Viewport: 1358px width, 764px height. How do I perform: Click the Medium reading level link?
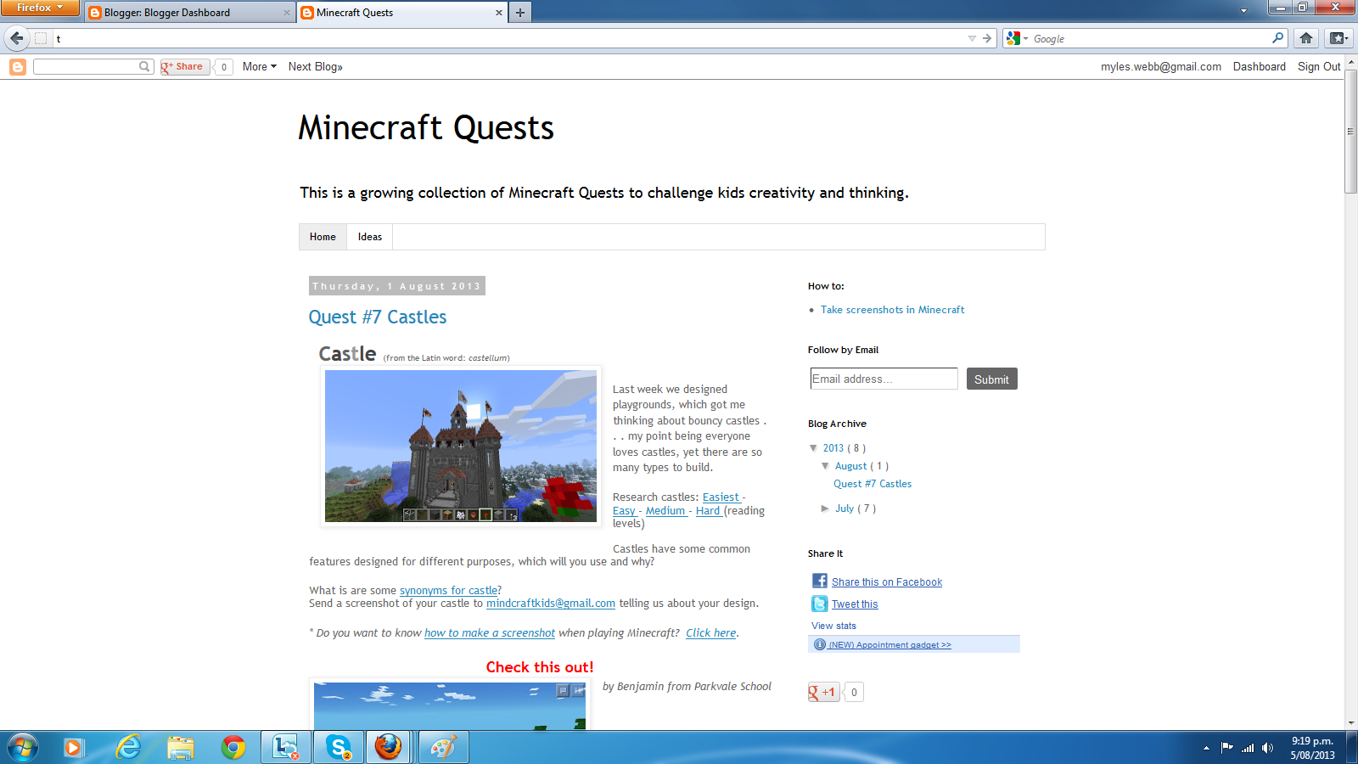[x=665, y=511]
